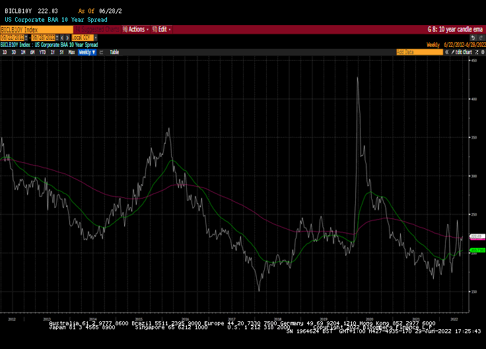This screenshot has width=486, height=349.
Task: Open the Actions dropdown menu
Action: [x=135, y=30]
